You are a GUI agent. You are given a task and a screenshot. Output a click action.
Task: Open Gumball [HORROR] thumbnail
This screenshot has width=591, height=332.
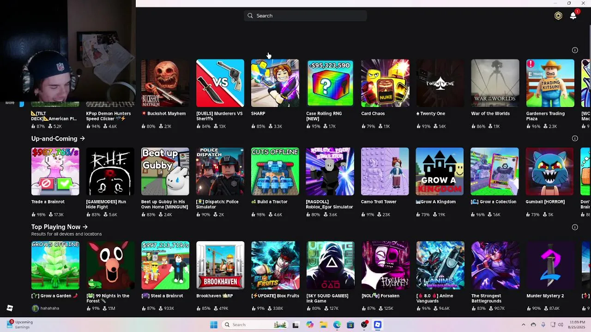[x=550, y=172]
